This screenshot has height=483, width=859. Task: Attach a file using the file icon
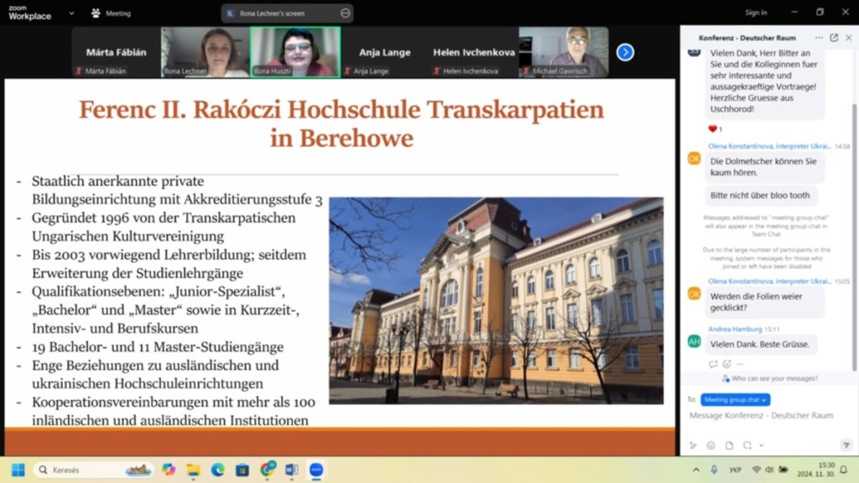729,445
